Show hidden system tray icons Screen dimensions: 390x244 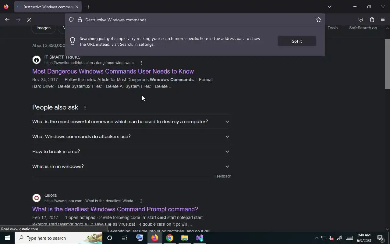click(316, 238)
